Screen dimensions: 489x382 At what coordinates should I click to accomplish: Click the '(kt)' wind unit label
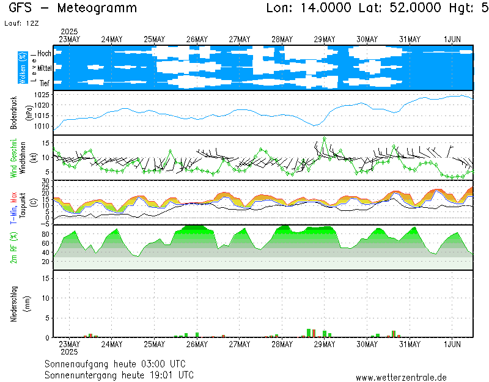click(34, 158)
